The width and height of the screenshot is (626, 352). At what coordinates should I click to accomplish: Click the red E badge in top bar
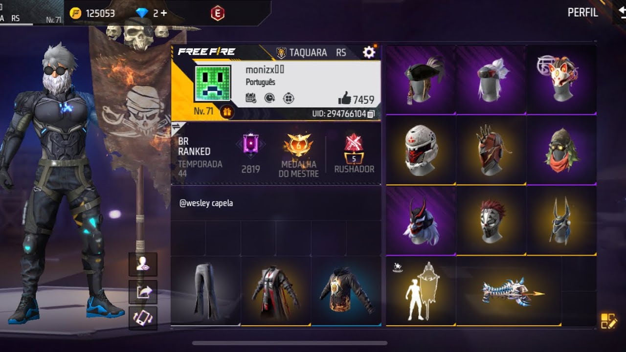(218, 13)
